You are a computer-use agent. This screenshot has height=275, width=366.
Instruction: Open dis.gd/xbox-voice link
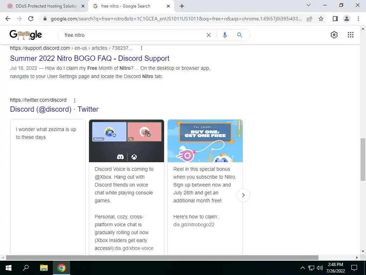(x=134, y=249)
